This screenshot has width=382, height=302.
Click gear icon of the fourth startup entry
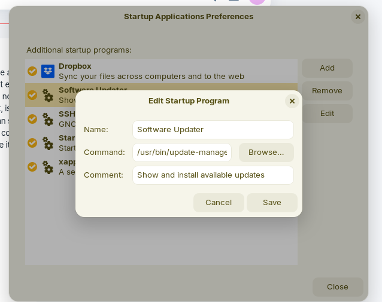click(x=48, y=143)
